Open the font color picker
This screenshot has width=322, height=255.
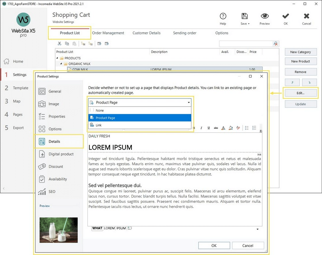click(223, 128)
